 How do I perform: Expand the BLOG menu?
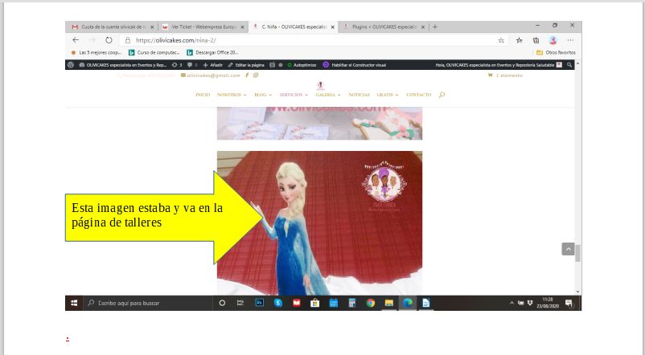(x=263, y=95)
